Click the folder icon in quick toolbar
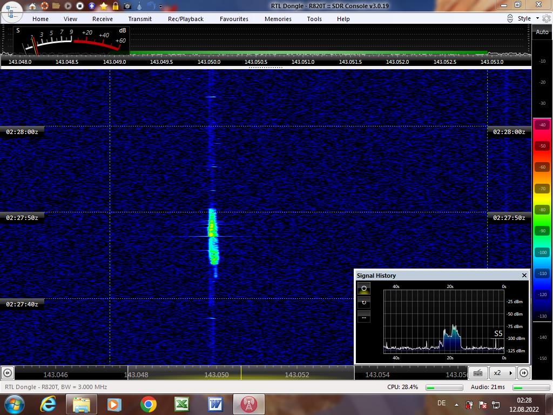Image resolution: width=553 pixels, height=415 pixels. (56, 5)
